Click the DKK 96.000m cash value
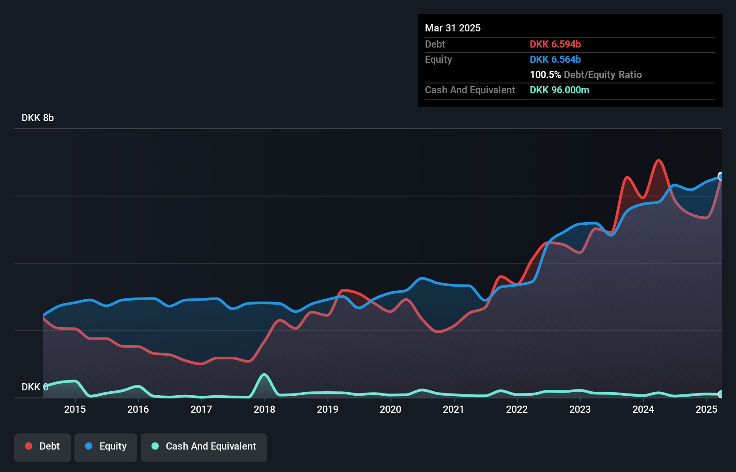Image resolution: width=736 pixels, height=472 pixels. [559, 90]
